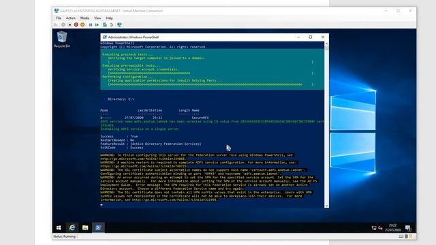Maximize the PowerShell window
Screen dimensions: 436x245
pyautogui.click(x=311, y=37)
